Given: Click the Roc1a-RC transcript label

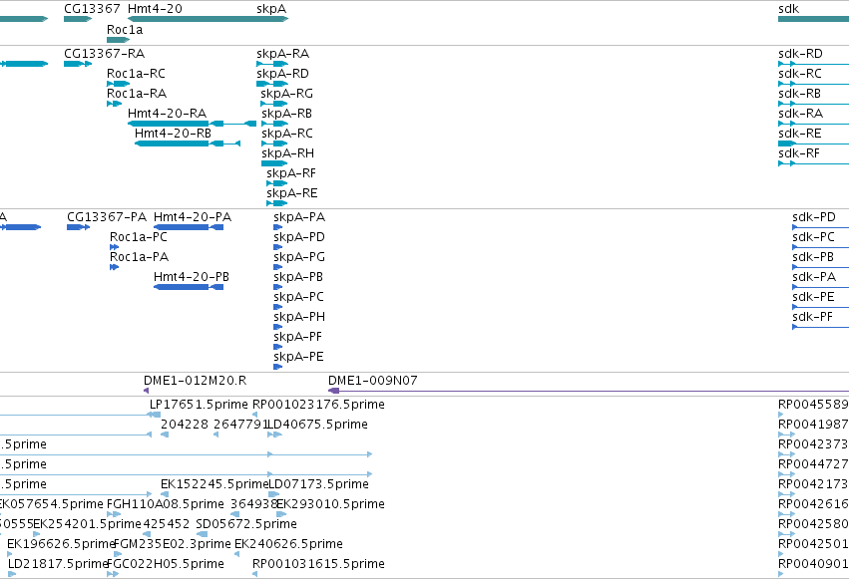Looking at the screenshot, I should [x=136, y=74].
